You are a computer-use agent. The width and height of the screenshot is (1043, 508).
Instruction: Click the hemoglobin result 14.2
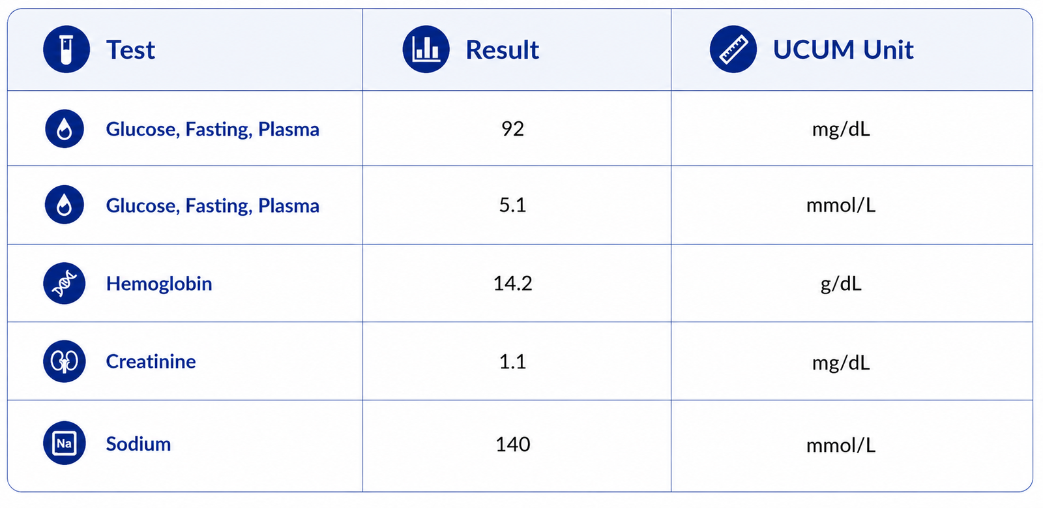tap(512, 283)
